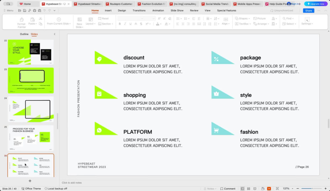Copy selection with the copy icon
Image resolution: width=330 pixels, height=191 pixels.
click(x=40, y=24)
